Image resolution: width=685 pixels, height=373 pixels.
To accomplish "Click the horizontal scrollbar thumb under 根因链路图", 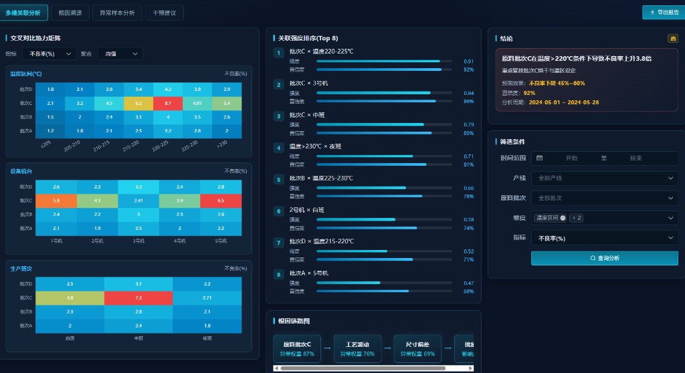I will 363,368.
